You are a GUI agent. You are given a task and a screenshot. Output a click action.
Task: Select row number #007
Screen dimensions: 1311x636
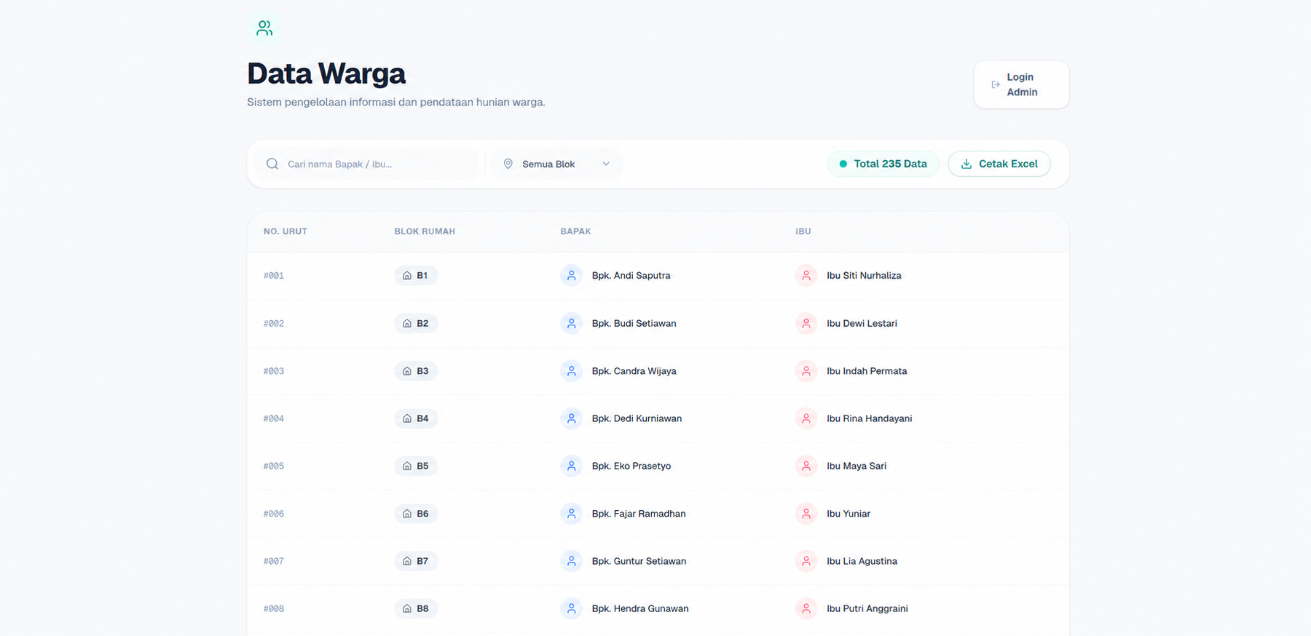point(274,561)
